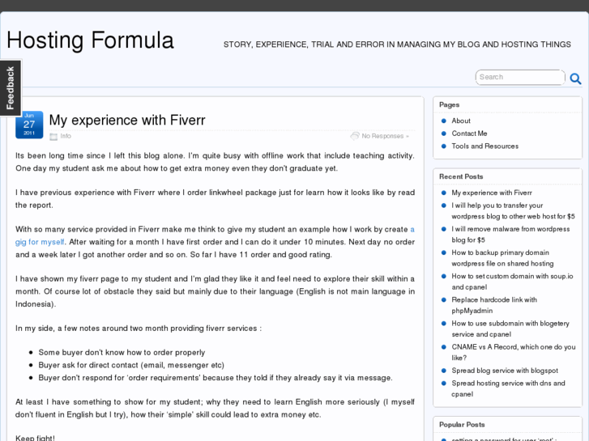This screenshot has height=441, width=589.
Task: Open the About page link
Action: tap(461, 121)
